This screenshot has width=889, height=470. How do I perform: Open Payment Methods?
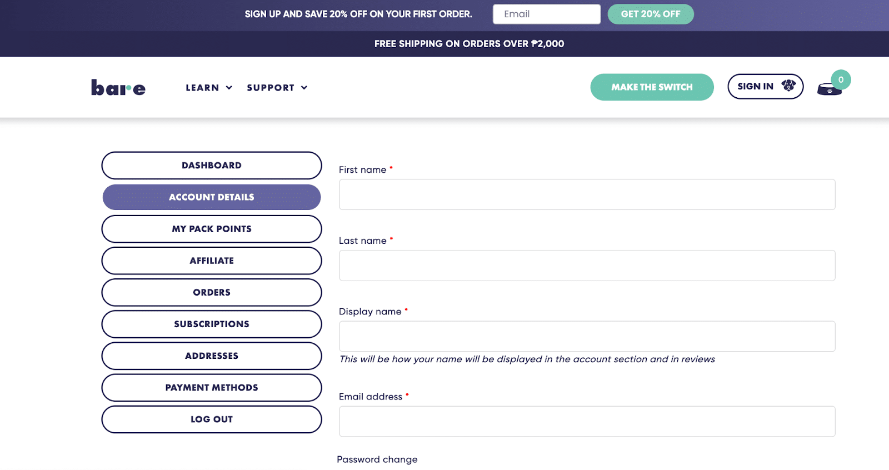(212, 387)
